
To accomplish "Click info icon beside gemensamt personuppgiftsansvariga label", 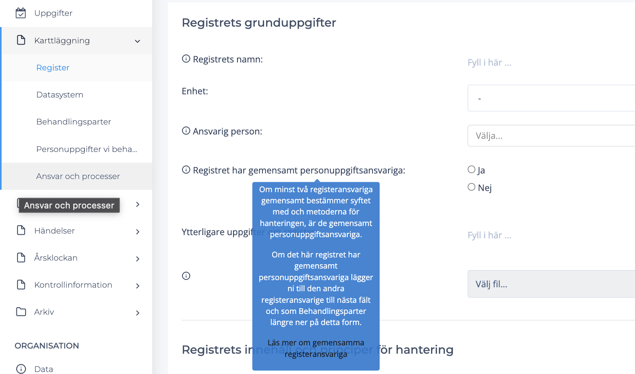I will click(x=186, y=170).
